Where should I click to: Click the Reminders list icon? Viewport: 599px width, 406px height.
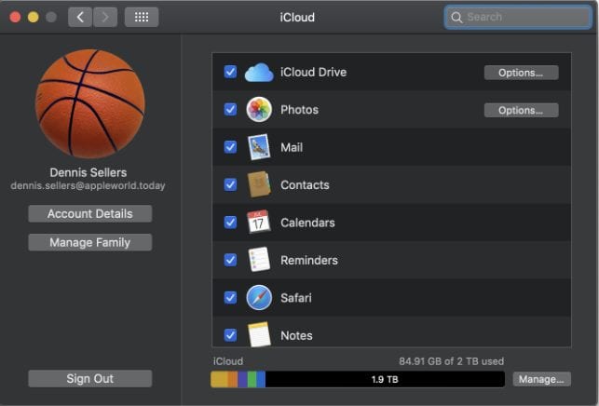(258, 260)
